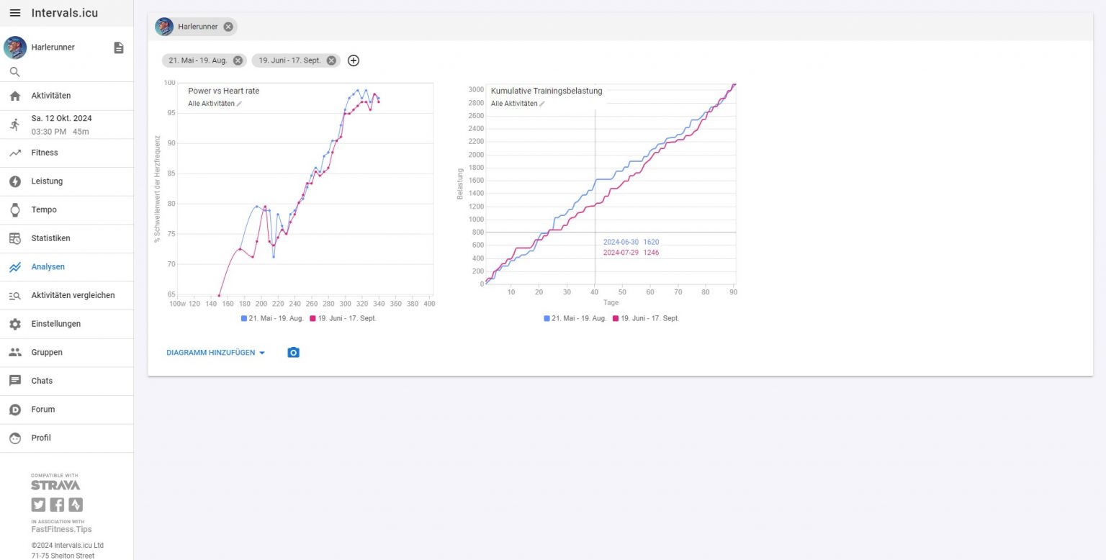Click the Strava logo in the footer

[x=55, y=484]
